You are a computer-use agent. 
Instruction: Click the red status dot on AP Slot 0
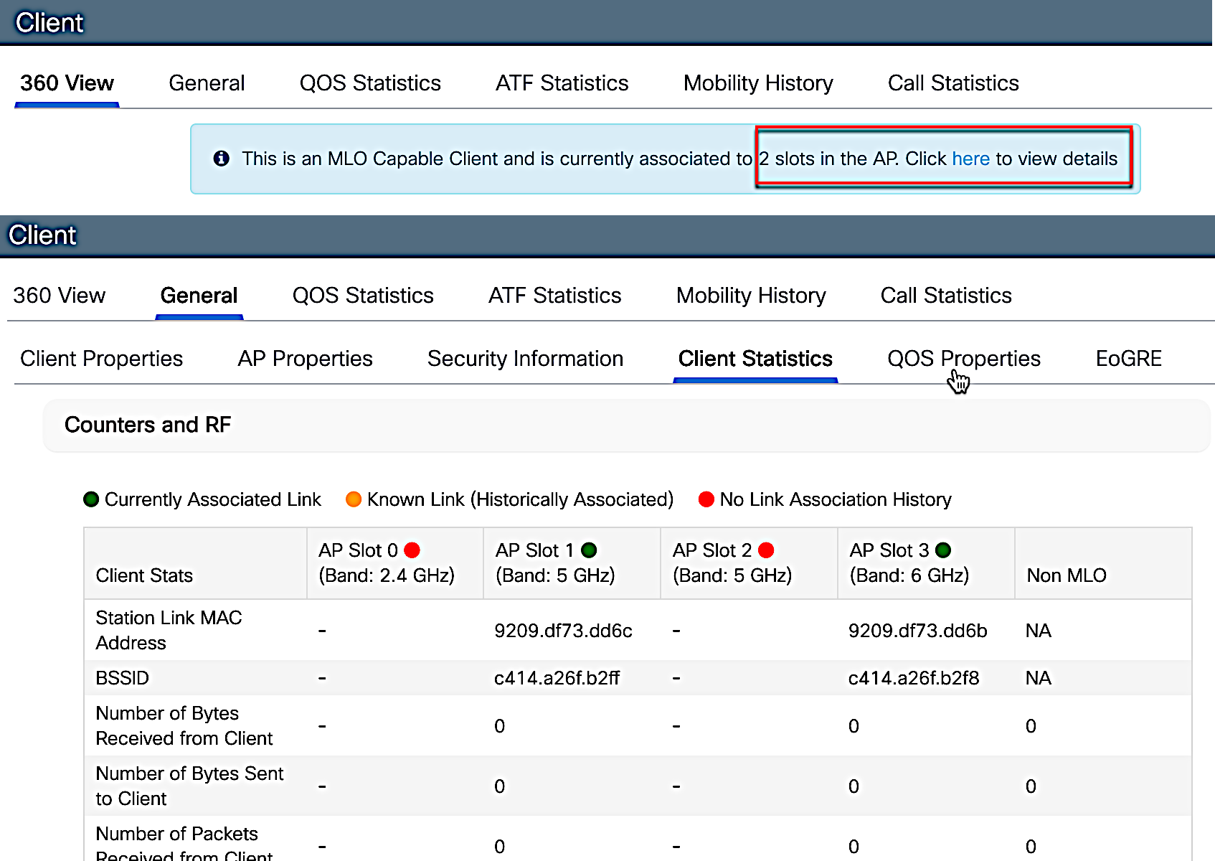412,550
